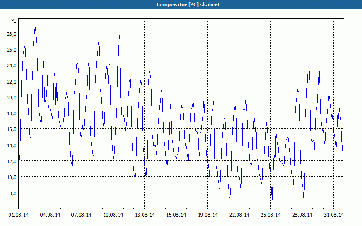Click the 12,0 y-axis label
The width and height of the screenshot is (362, 226).
[12, 161]
